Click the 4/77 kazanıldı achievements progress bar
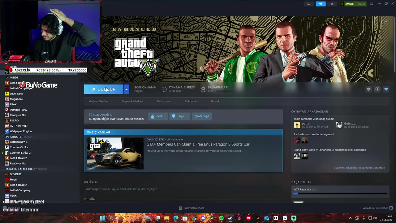The width and height of the screenshot is (396, 223). 340,194
